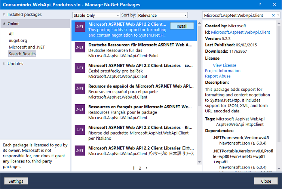This screenshot has height=189, width=282.
Task: Select the Client Libraries 日本... package title
Action: tap(141, 148)
